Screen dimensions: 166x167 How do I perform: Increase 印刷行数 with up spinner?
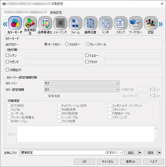(x=155, y=88)
